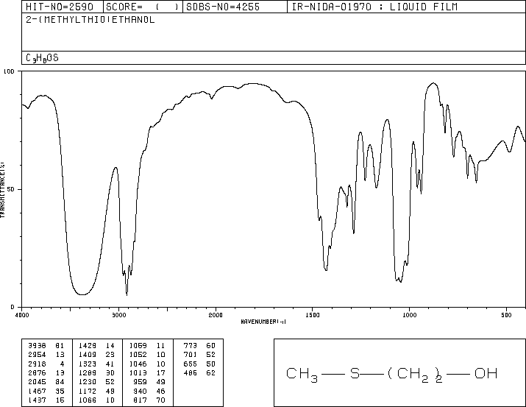This screenshot has height=407, width=526.
Task: Click the 1000 tick label on x-axis
Action: tap(409, 315)
